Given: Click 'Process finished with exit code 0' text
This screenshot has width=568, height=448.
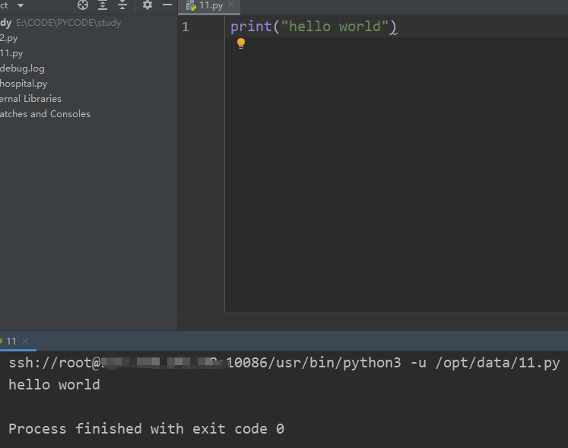Looking at the screenshot, I should 146,429.
